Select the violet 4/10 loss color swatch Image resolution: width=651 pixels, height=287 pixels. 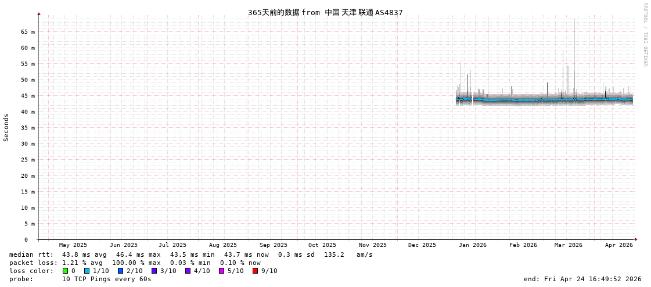coord(188,271)
